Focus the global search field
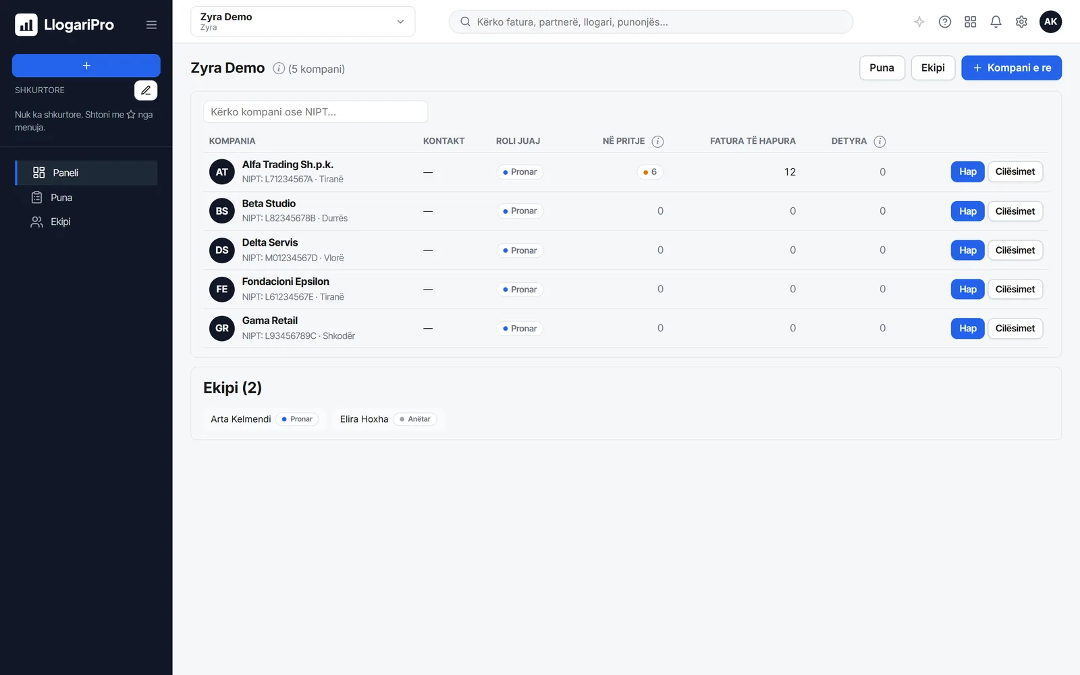1080x675 pixels. (651, 22)
